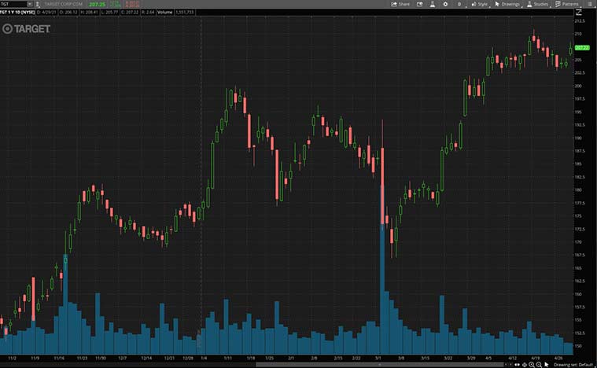The height and width of the screenshot is (368, 597).
Task: Expand the TGT symbol dropdown arrow
Action: pyautogui.click(x=28, y=4)
